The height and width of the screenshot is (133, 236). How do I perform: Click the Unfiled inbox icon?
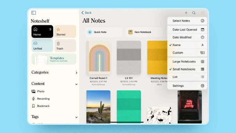[x=35, y=43]
